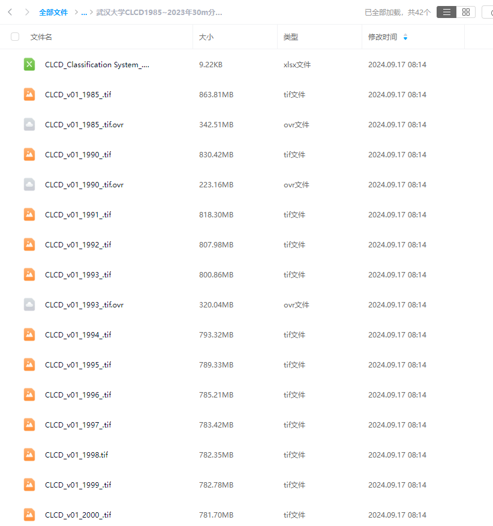The height and width of the screenshot is (526, 493).
Task: Sort by 修改时间 using the sort arrow
Action: click(x=405, y=37)
